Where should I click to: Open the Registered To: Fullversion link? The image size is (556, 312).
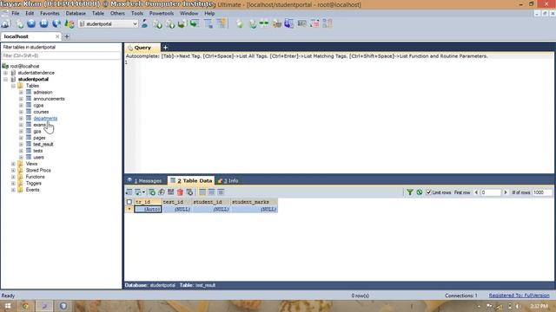[x=519, y=296]
